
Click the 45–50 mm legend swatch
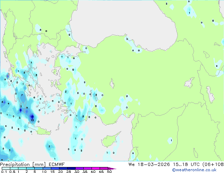tap(104, 168)
